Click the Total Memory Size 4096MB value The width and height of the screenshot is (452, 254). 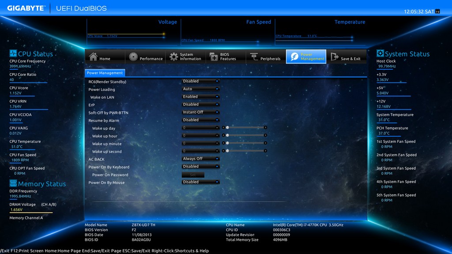coord(280,239)
